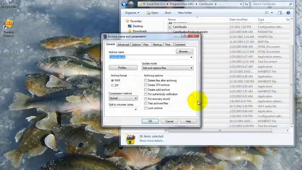Select RAR archive format
Screen dimensions: 302x170
point(112,80)
